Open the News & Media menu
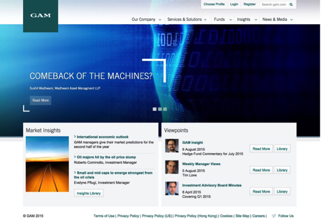This screenshot has height=224, width=321. pos(277,20)
